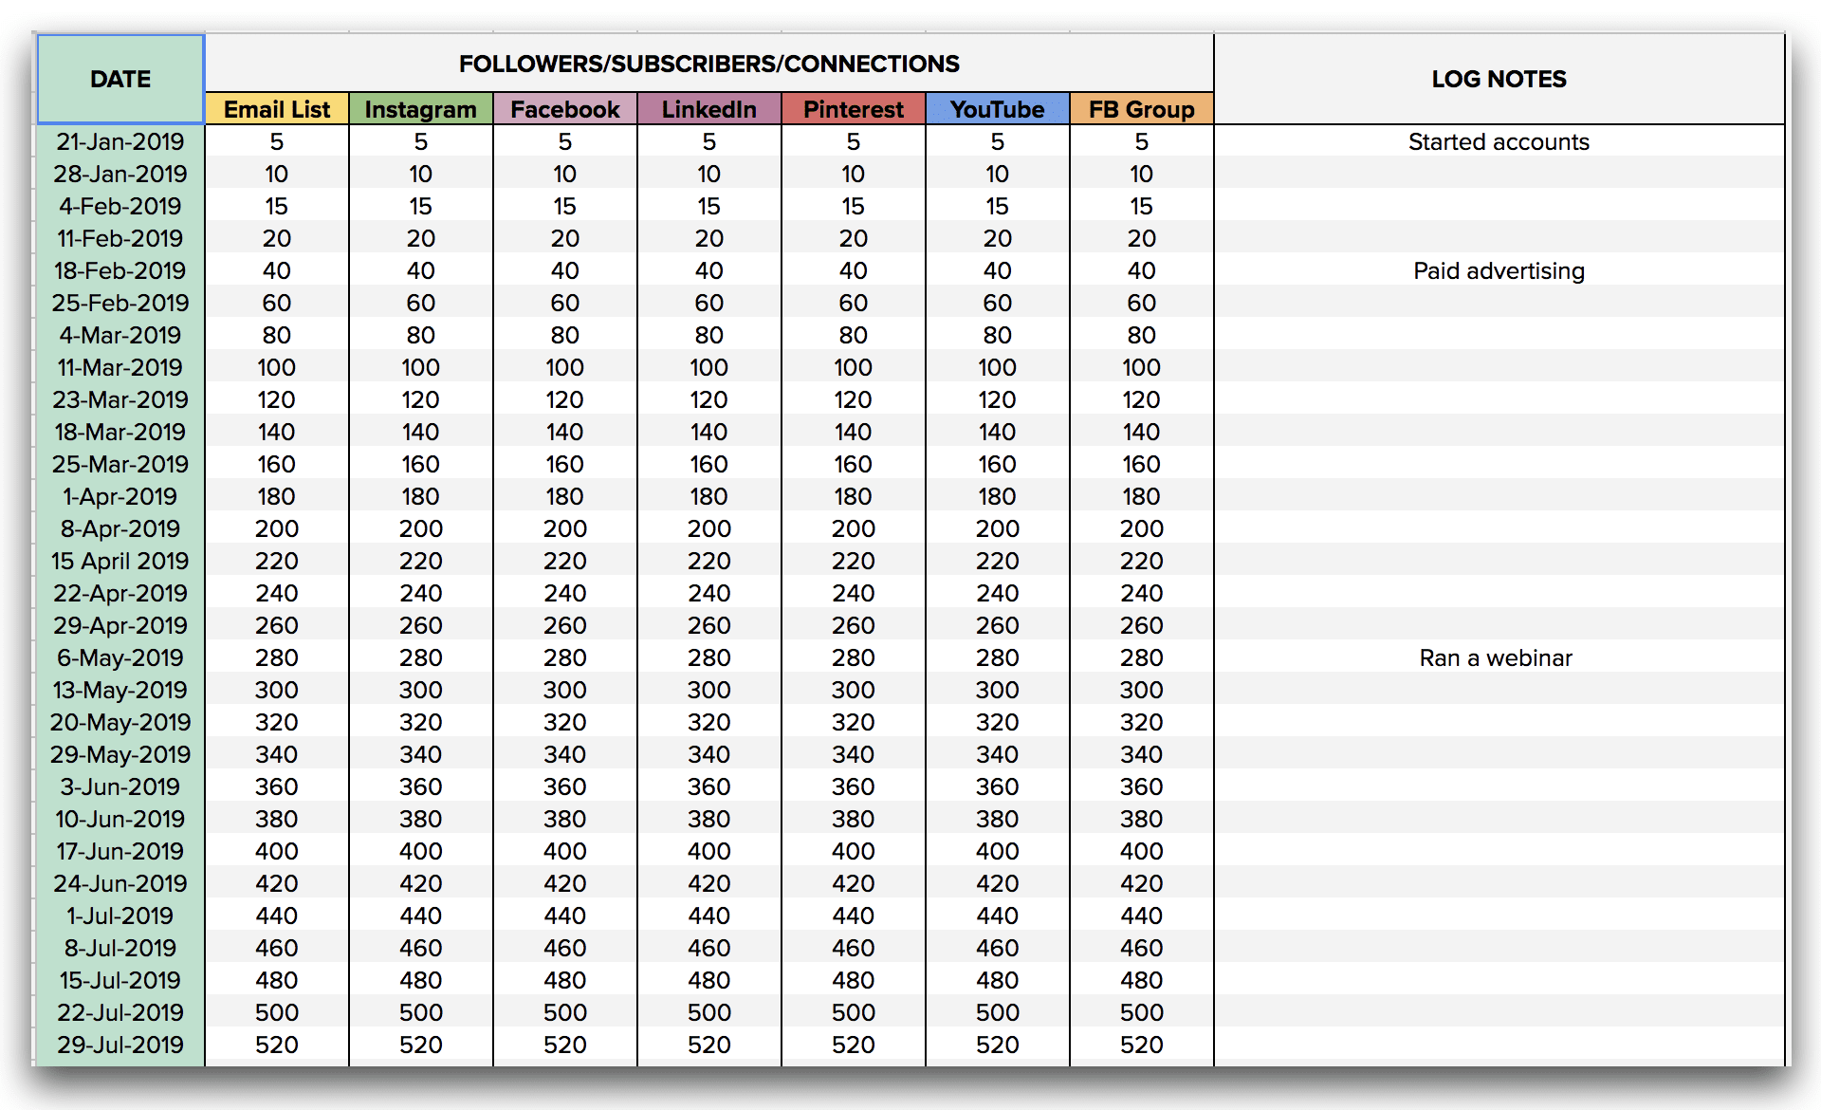Select the LOG NOTES header cell
Screen dimensions: 1821x1110
click(1498, 79)
